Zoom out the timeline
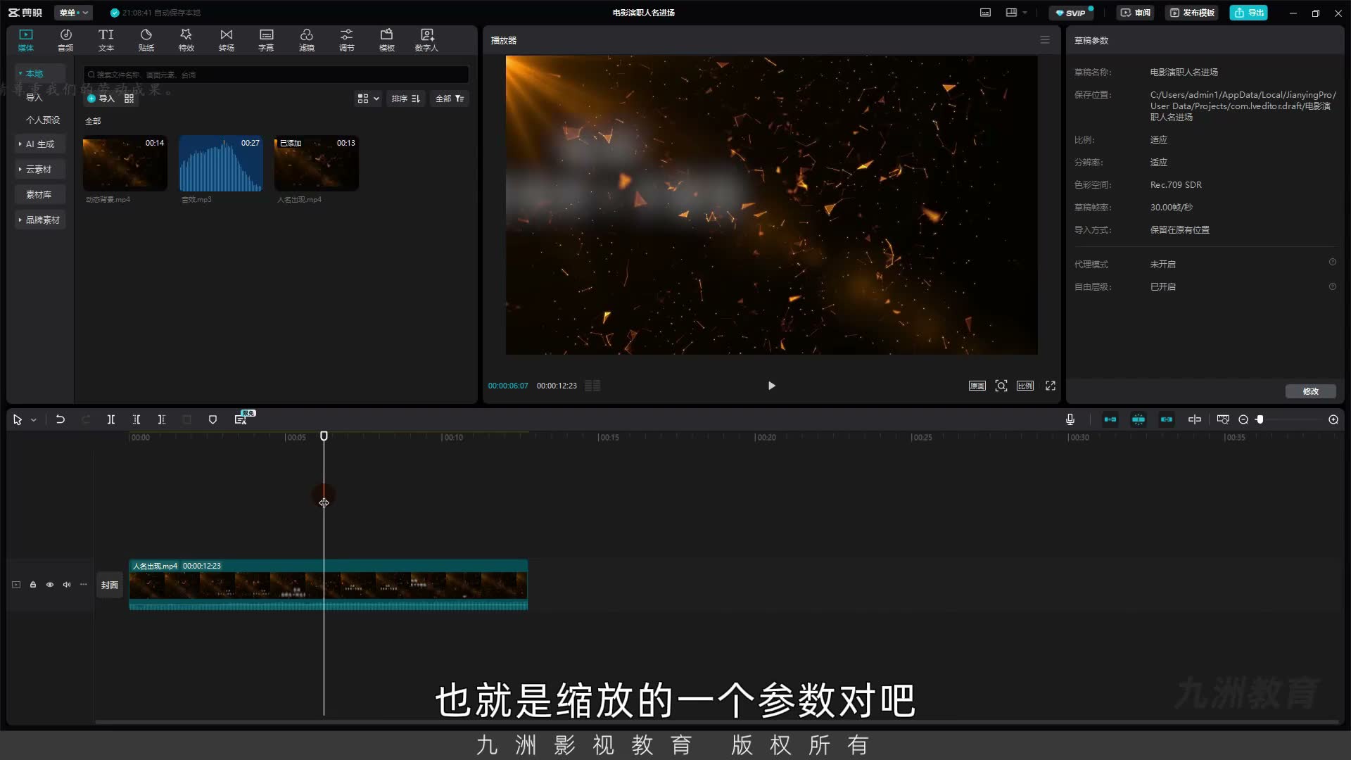Image resolution: width=1351 pixels, height=760 pixels. (1243, 419)
